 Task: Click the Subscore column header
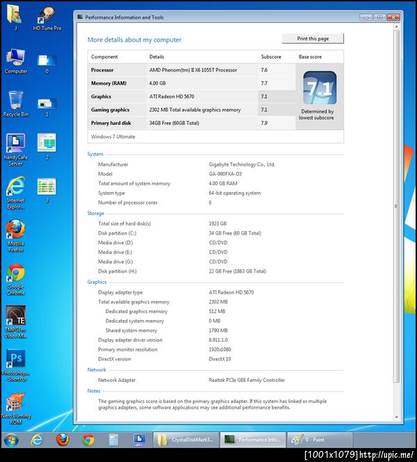(x=271, y=56)
